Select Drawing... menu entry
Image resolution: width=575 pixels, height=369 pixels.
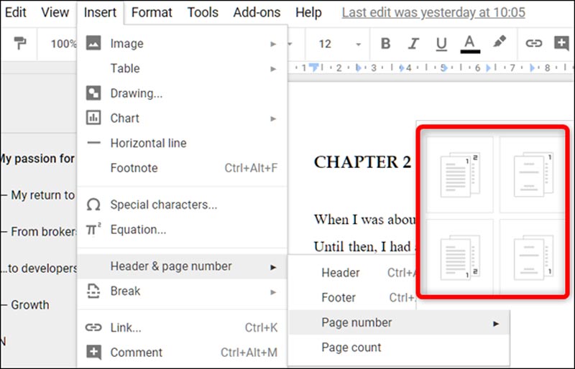(183, 93)
